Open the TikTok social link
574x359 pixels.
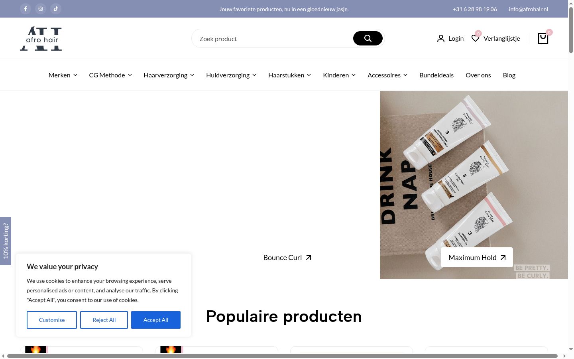(56, 9)
